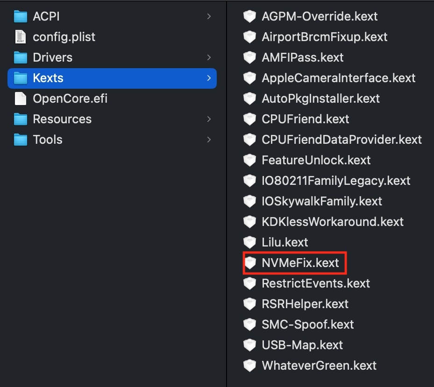
Task: Expand the ACPI folder chevron
Action: click(209, 17)
